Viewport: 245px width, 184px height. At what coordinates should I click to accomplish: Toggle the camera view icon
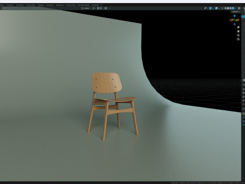click(238, 35)
